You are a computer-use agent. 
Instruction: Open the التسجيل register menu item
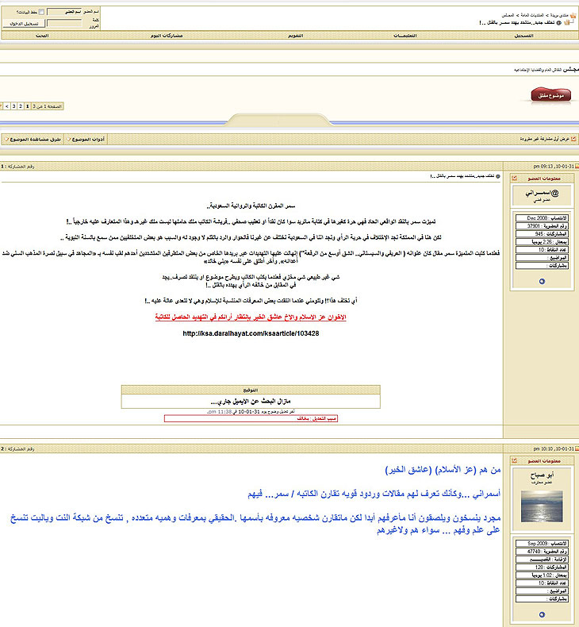[x=523, y=36]
